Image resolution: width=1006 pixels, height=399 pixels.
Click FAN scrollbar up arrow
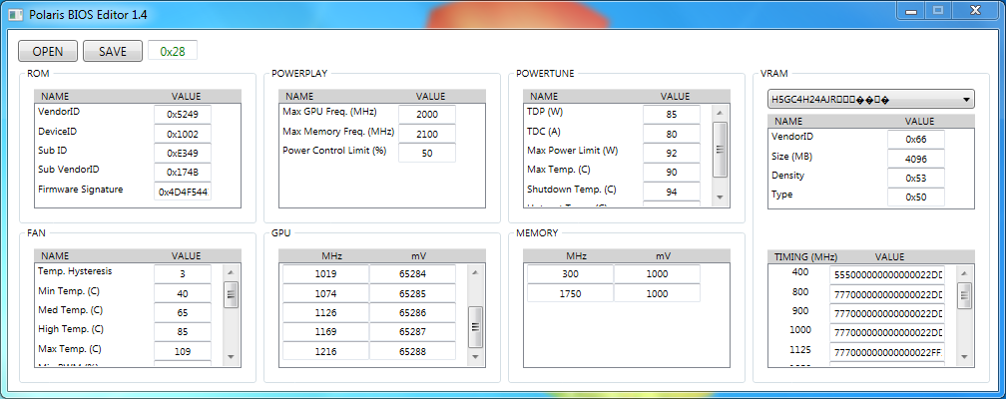[x=231, y=272]
